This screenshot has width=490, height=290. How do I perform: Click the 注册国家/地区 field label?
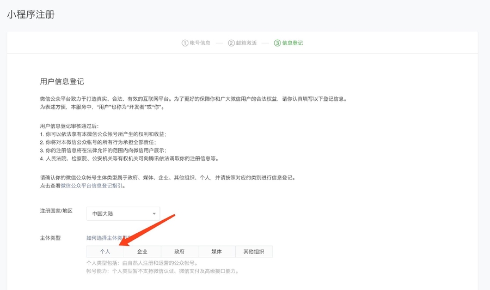pos(56,211)
